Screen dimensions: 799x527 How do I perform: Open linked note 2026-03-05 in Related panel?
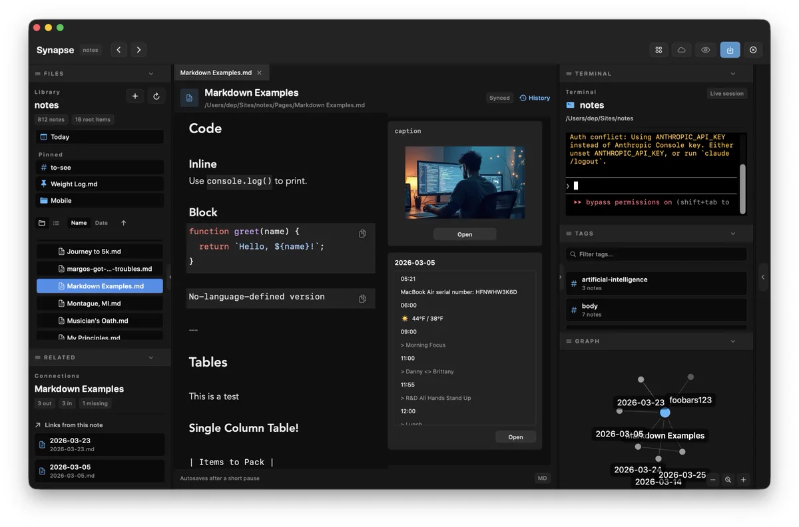[x=100, y=471]
